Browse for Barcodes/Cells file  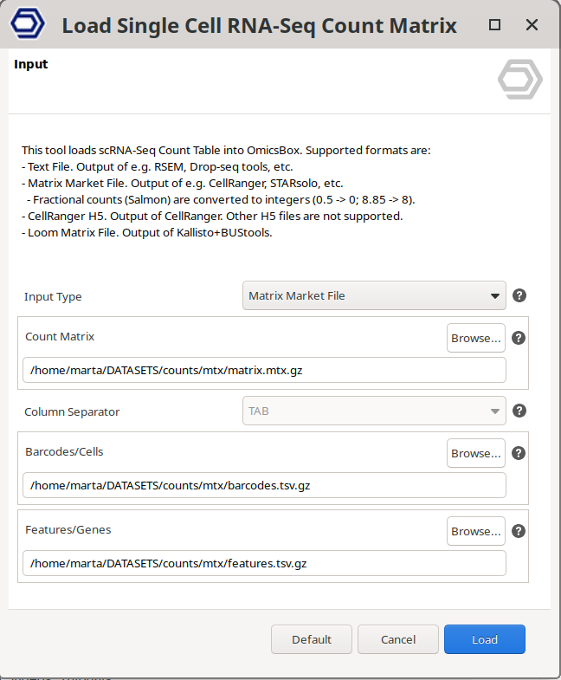[475, 453]
